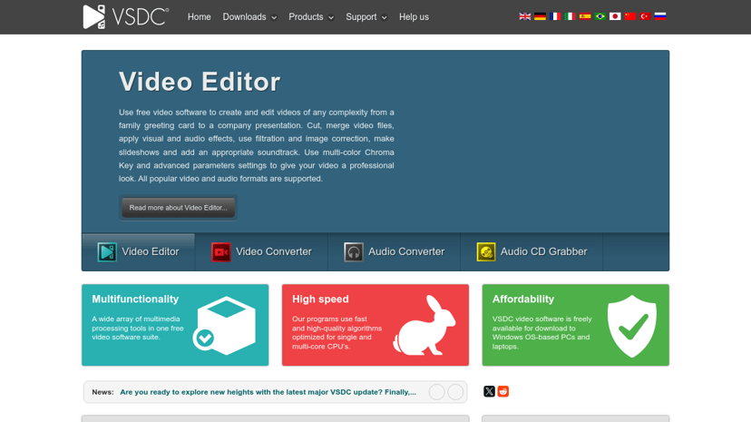Select the Video Editor tab label
The image size is (751, 422).
click(150, 251)
